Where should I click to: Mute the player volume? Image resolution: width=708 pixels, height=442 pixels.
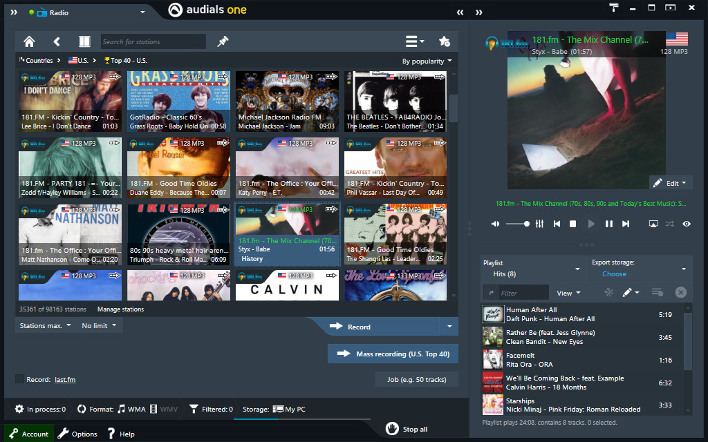(494, 224)
